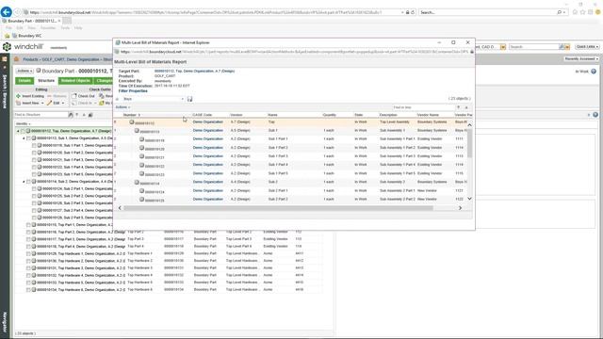Image resolution: width=603 pixels, height=339 pixels.
Task: Tick checkbox for 0000010112 Top structure row
Action: tap(23, 131)
